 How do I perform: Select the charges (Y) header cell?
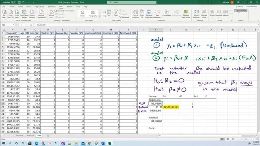13,33
